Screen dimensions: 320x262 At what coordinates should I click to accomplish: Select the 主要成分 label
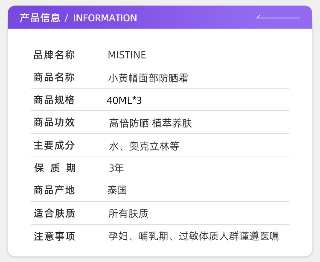click(x=54, y=145)
